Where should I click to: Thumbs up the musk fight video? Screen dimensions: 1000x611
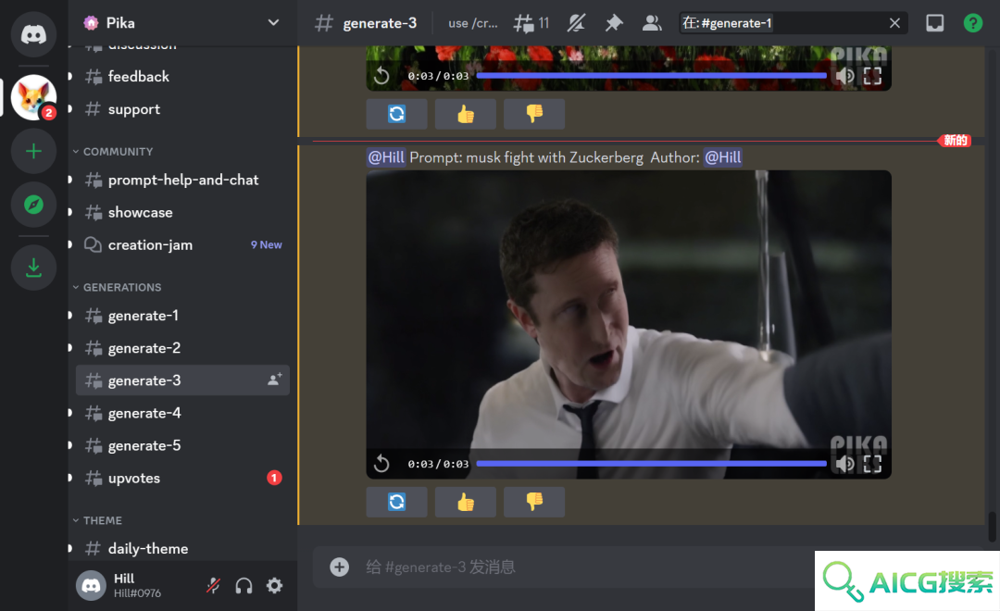(466, 502)
